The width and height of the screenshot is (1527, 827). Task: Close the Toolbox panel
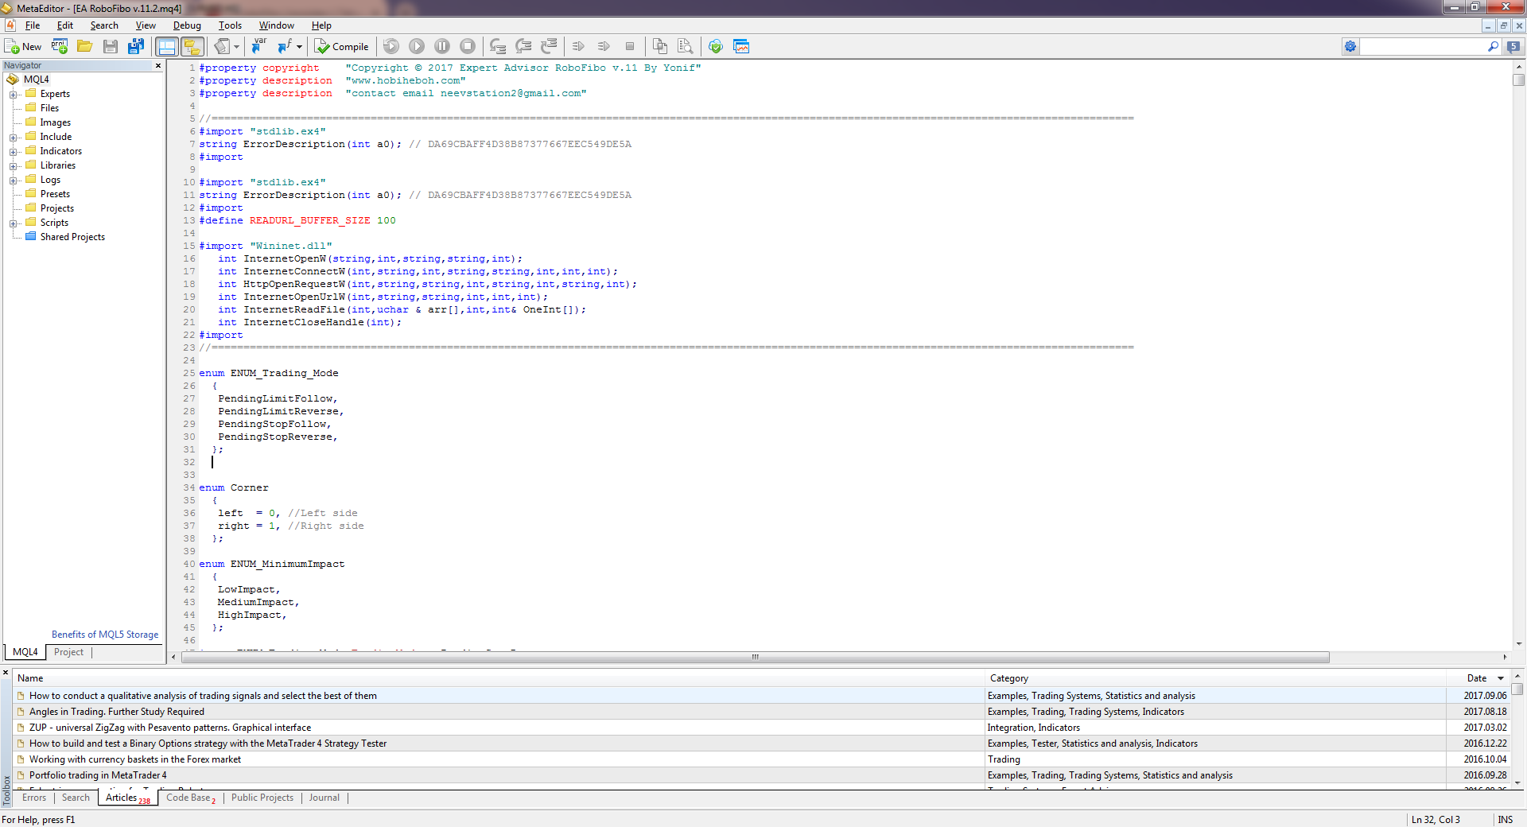tap(6, 673)
